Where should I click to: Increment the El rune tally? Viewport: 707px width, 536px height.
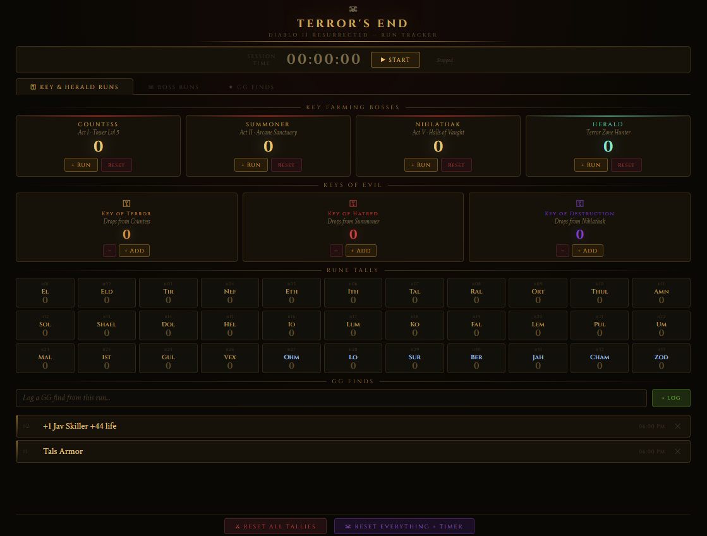tap(45, 292)
